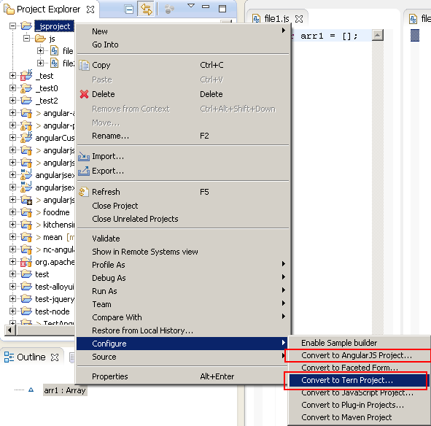Toggle Link with Editor button
The height and width of the screenshot is (426, 431).
pyautogui.click(x=146, y=9)
